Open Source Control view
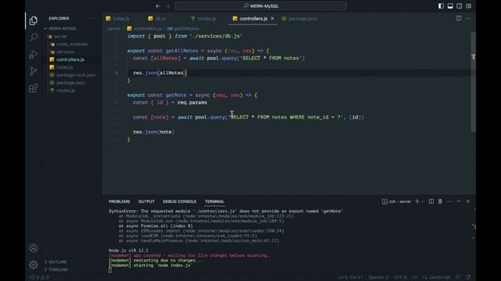501x281 pixels. click(33, 71)
